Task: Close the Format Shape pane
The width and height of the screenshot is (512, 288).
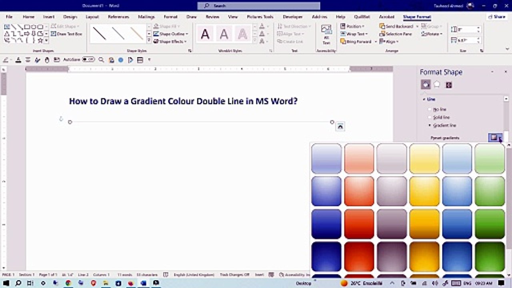Action: tap(505, 72)
